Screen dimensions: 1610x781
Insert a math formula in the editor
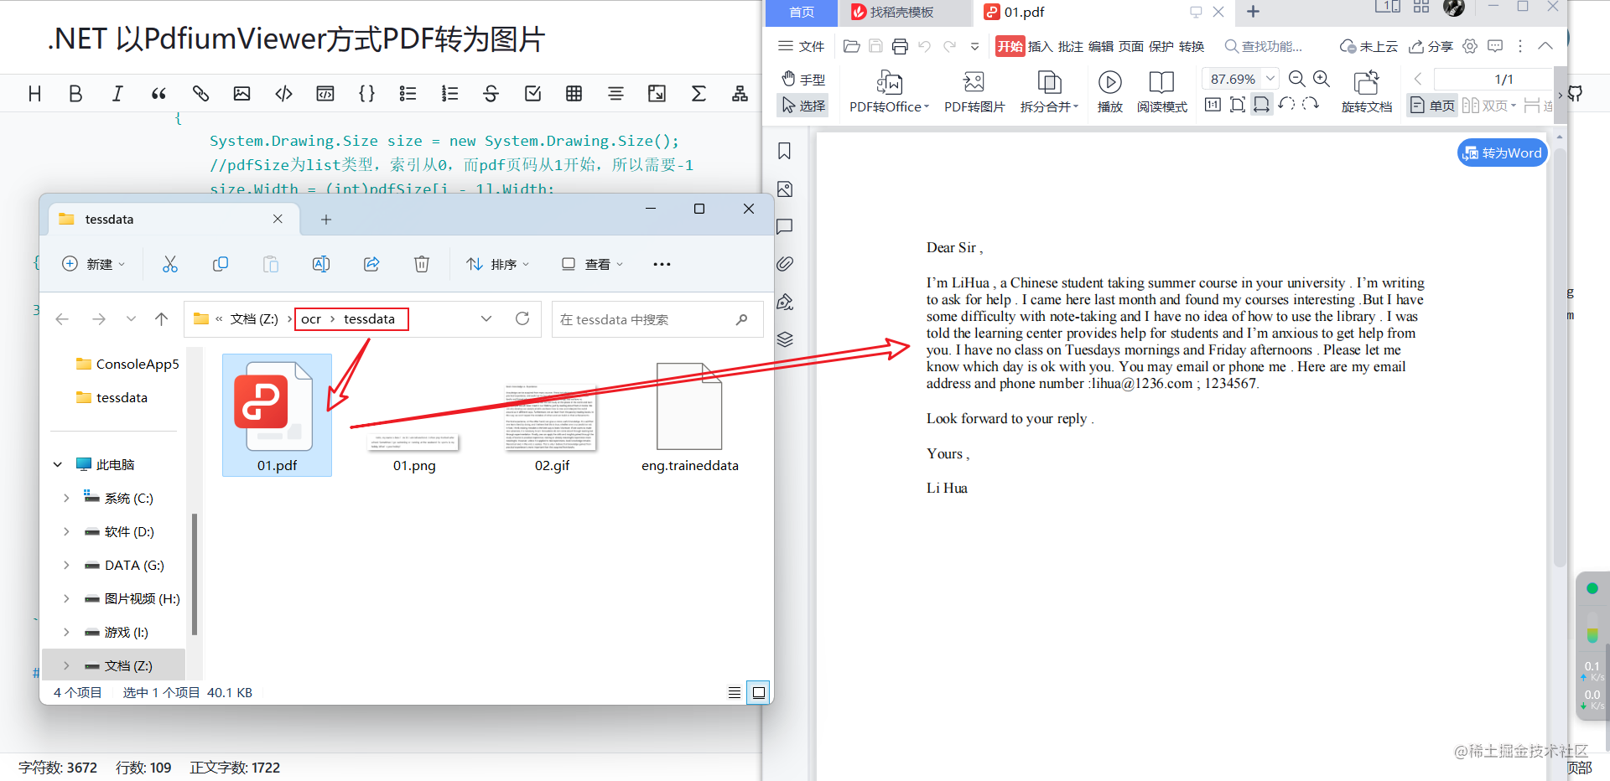[699, 93]
